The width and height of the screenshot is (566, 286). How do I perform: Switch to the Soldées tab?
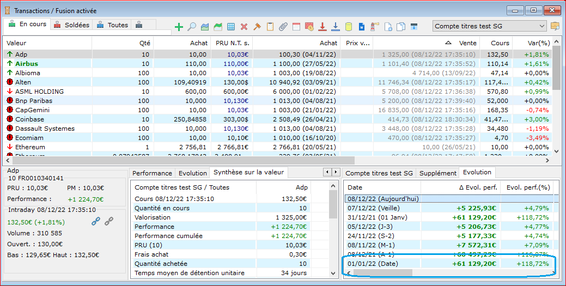coord(71,25)
